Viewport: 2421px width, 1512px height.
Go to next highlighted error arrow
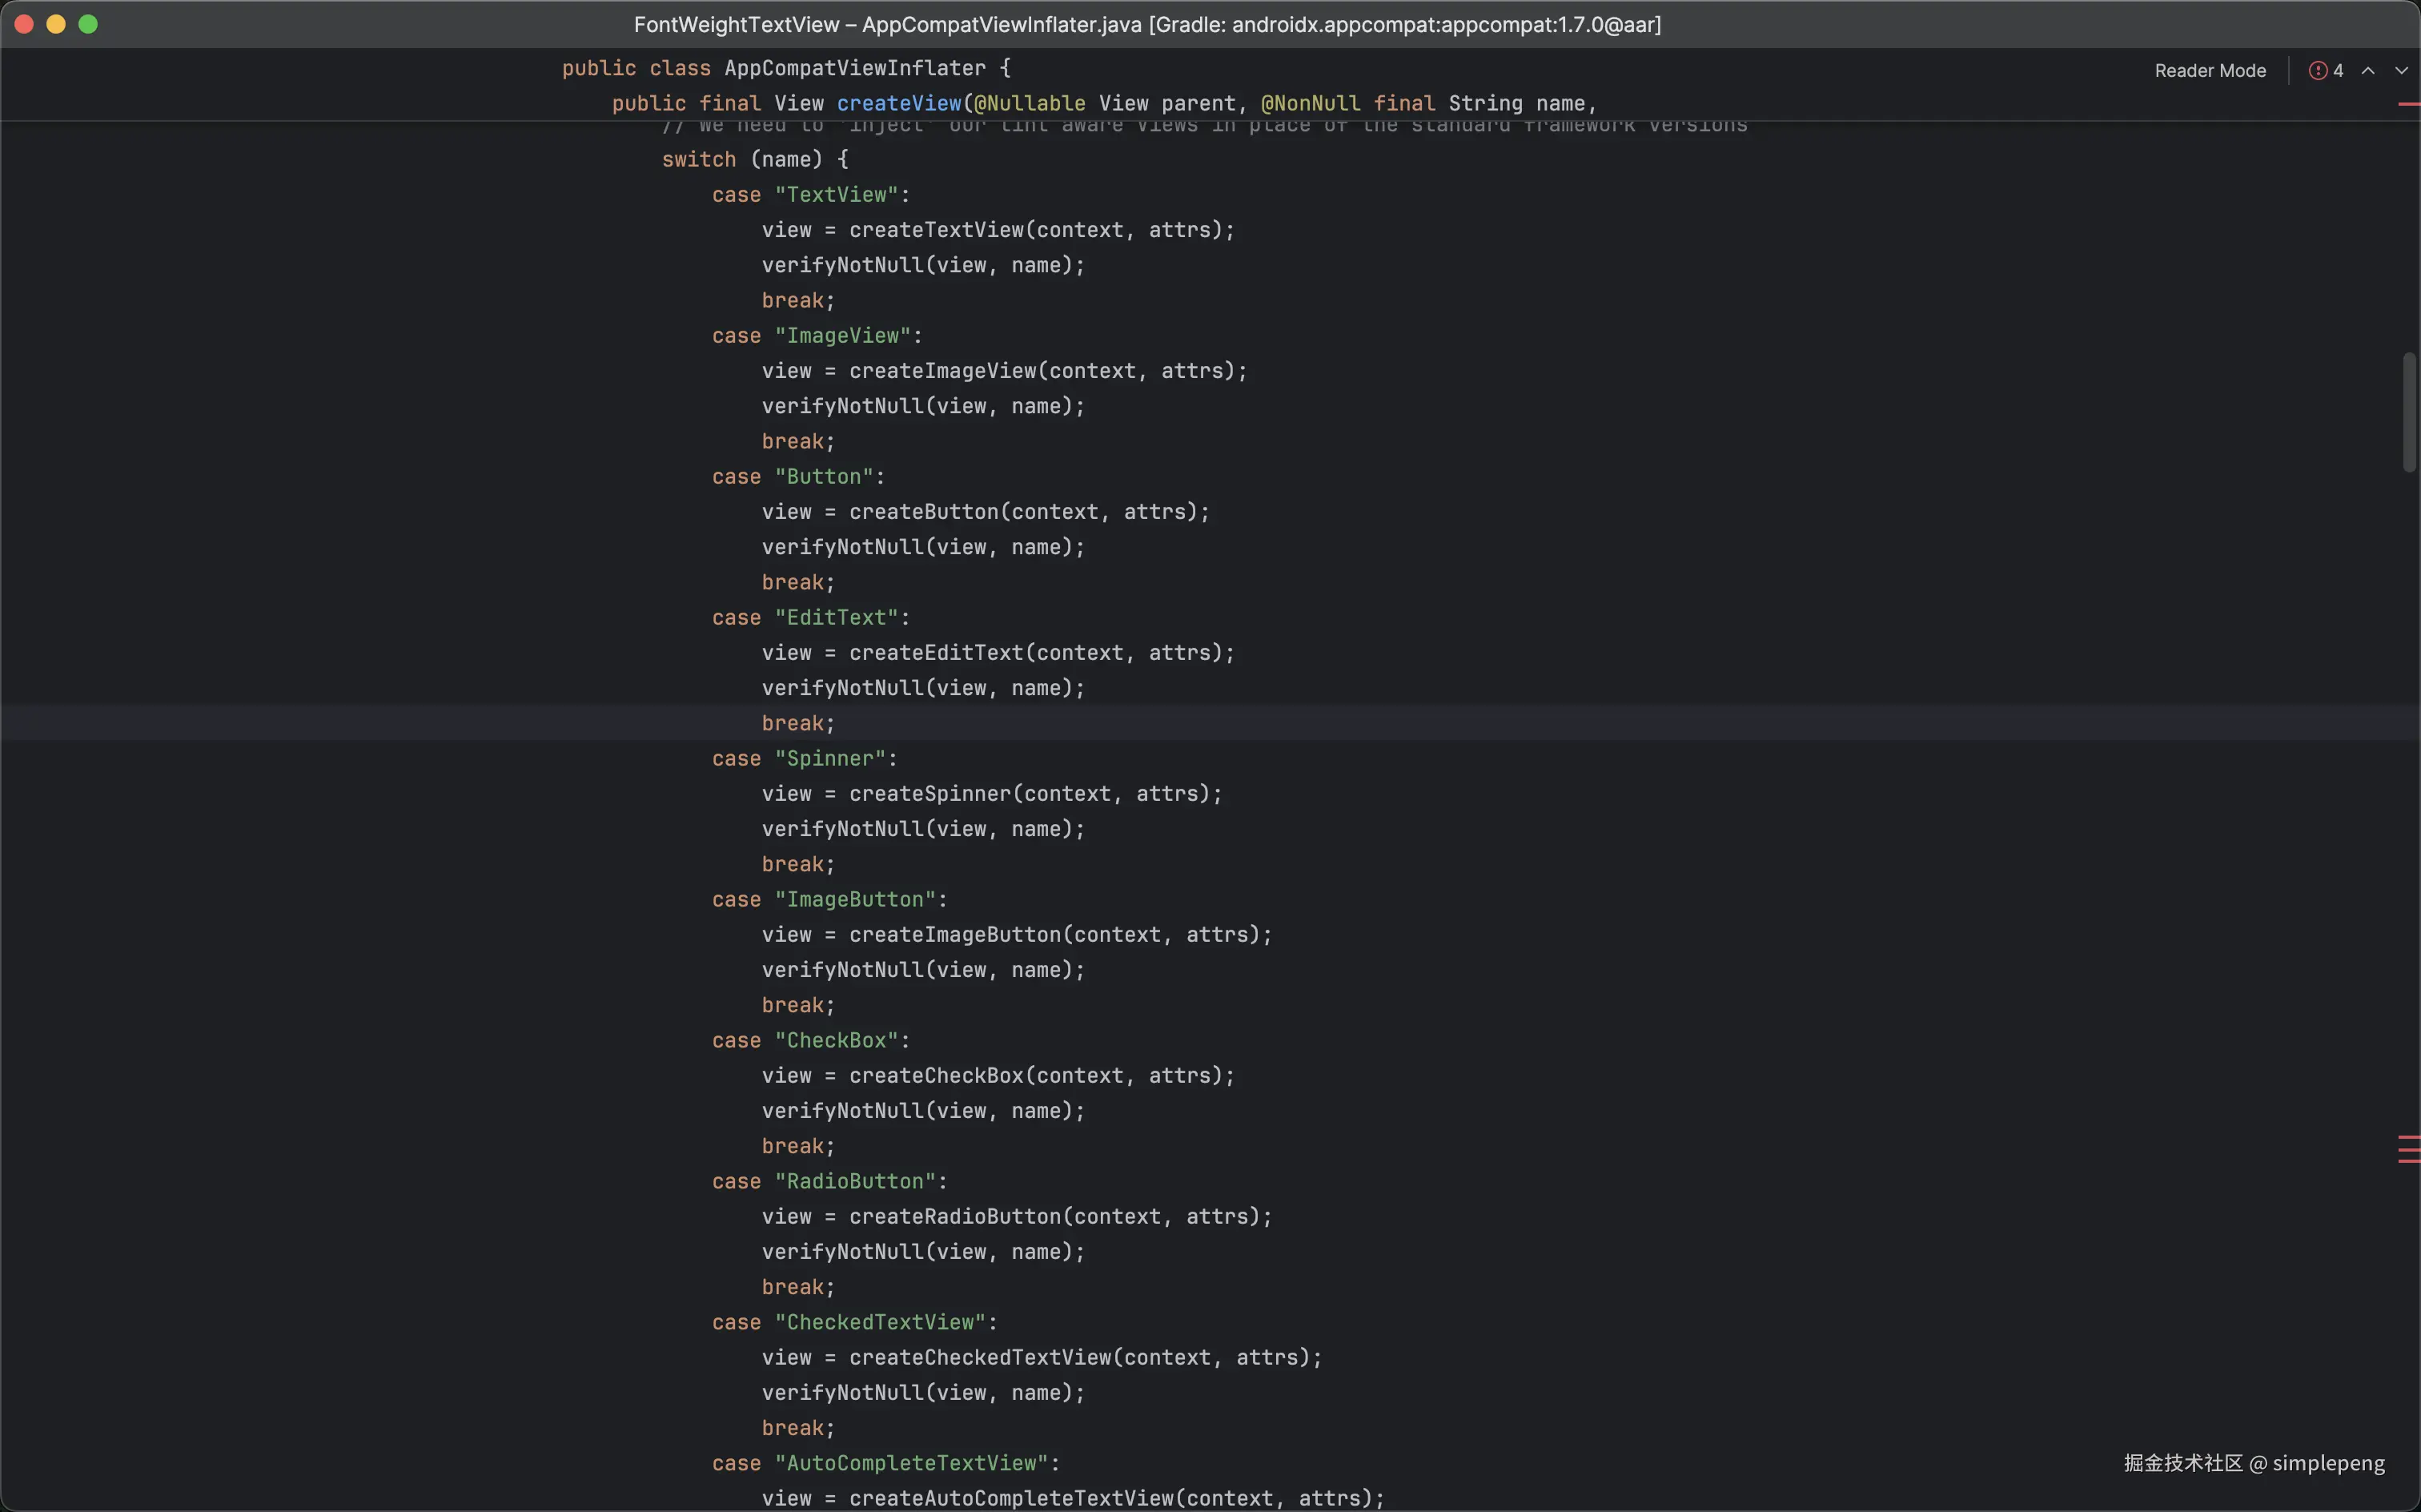coord(2400,71)
